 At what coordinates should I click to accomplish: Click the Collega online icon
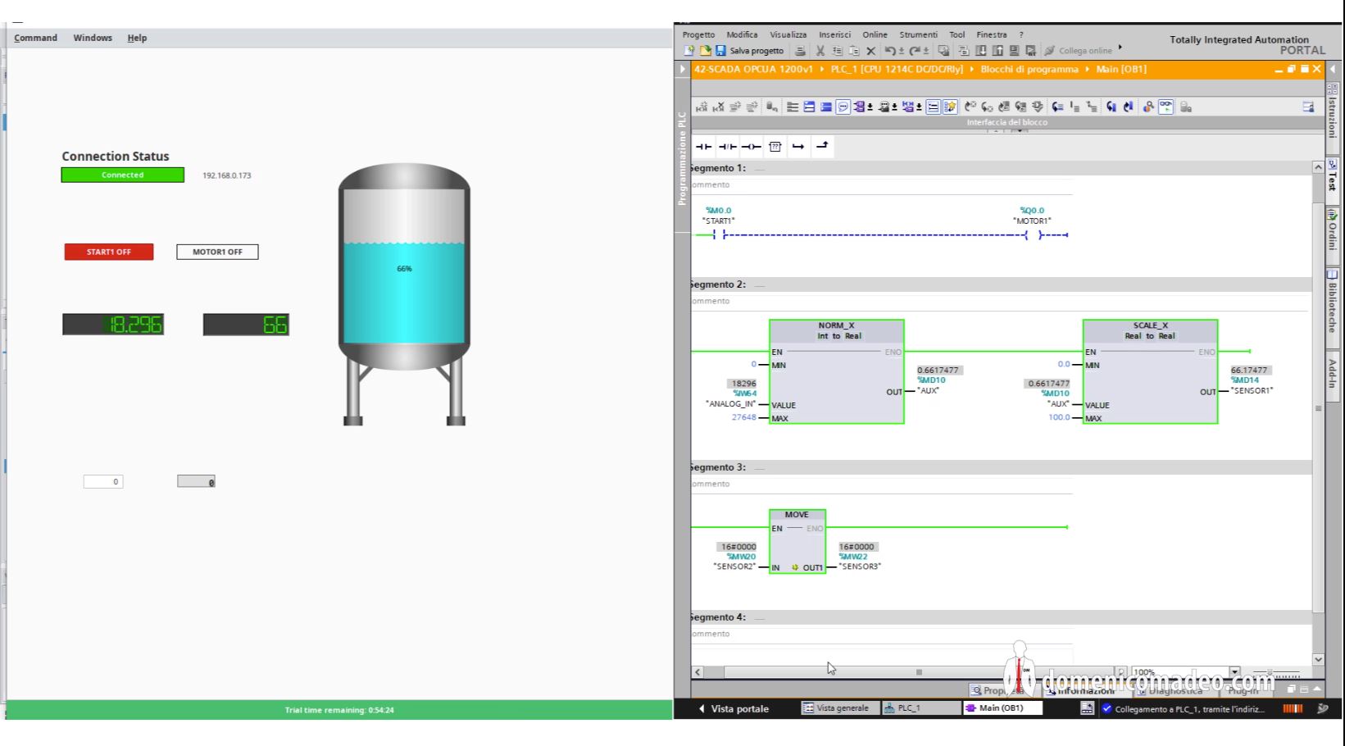point(1052,50)
